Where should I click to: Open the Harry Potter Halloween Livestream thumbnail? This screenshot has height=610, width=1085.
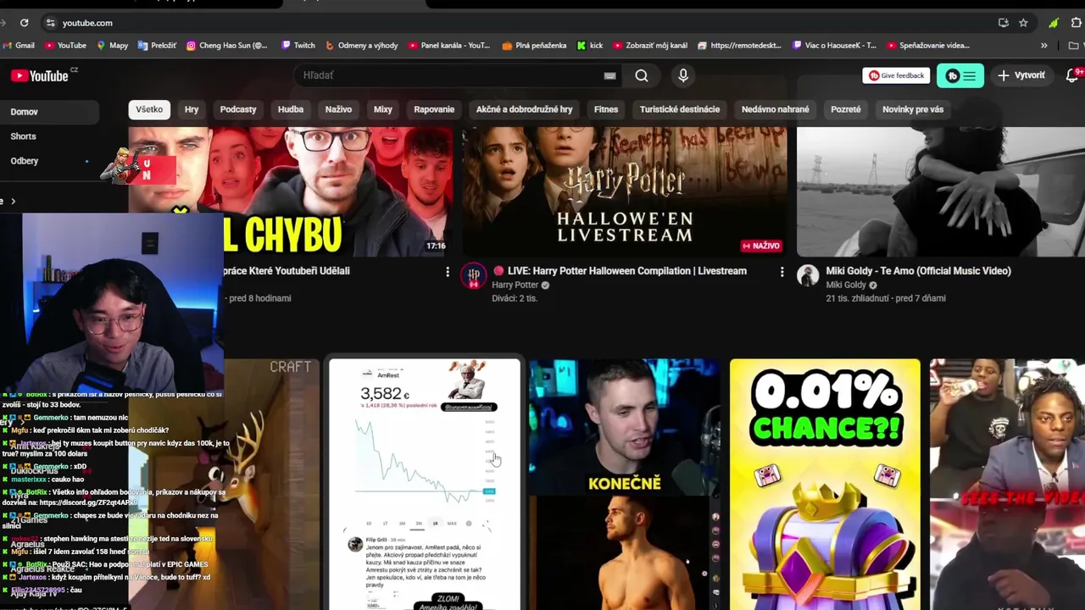click(x=625, y=191)
